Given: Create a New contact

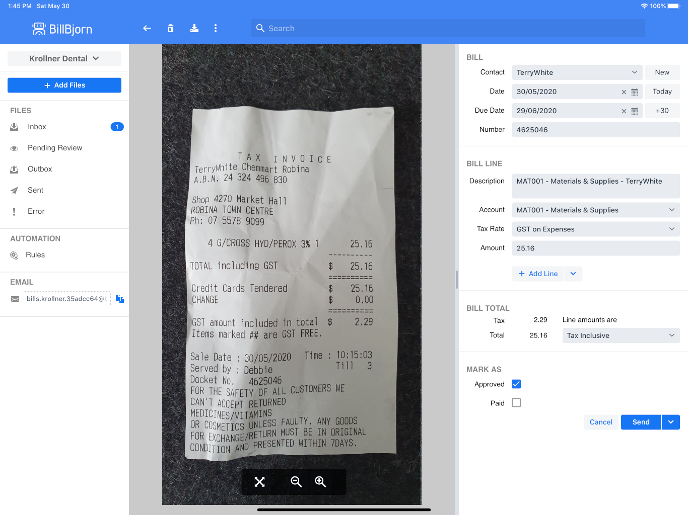Looking at the screenshot, I should pyautogui.click(x=662, y=72).
